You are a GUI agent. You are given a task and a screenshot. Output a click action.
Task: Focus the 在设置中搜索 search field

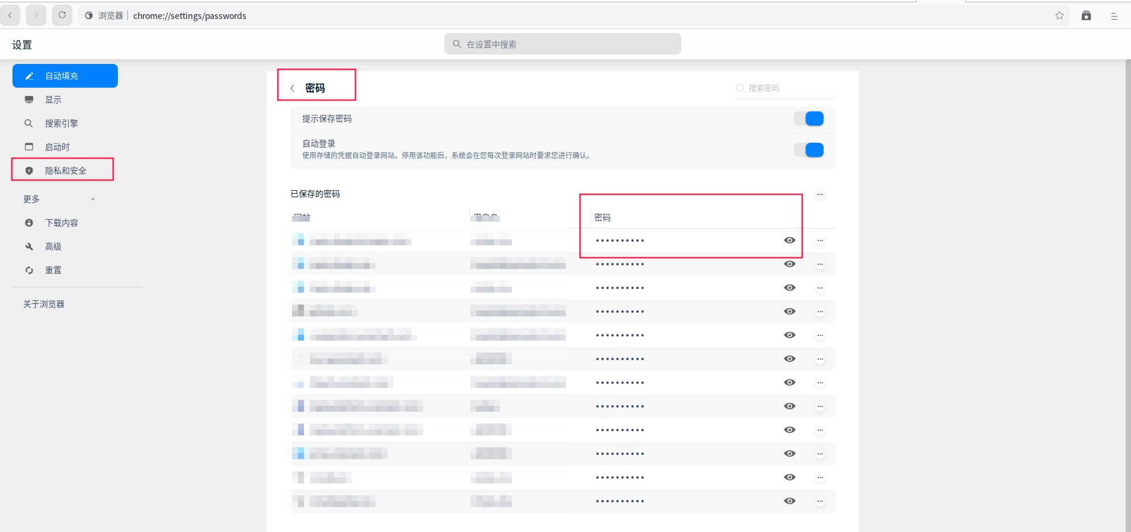point(563,44)
